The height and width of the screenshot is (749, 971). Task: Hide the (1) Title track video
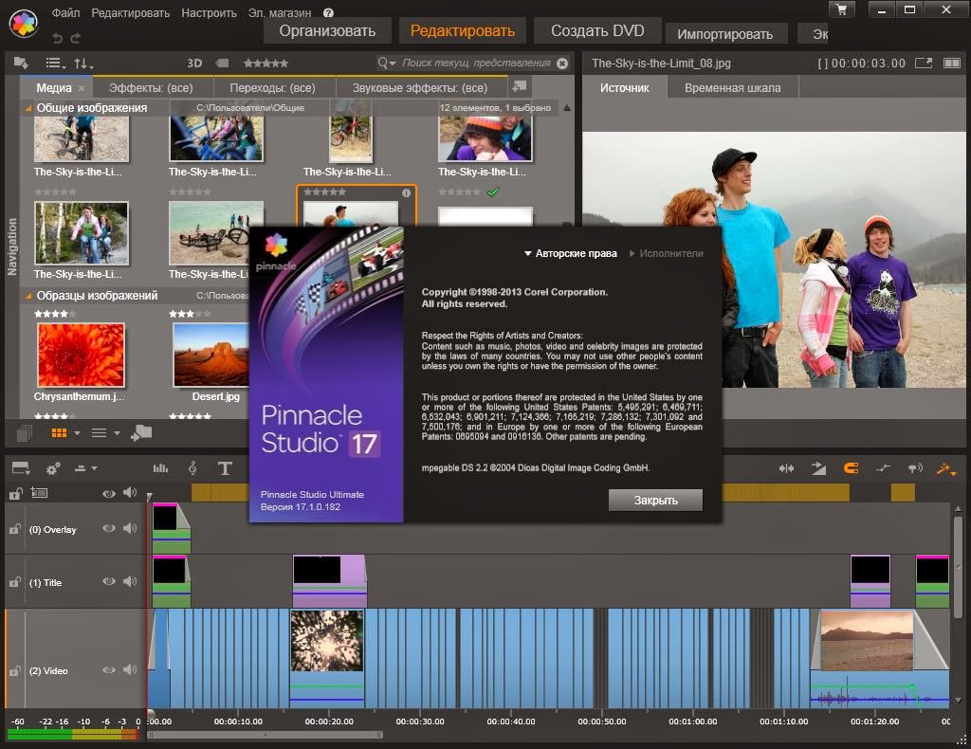pyautogui.click(x=109, y=582)
